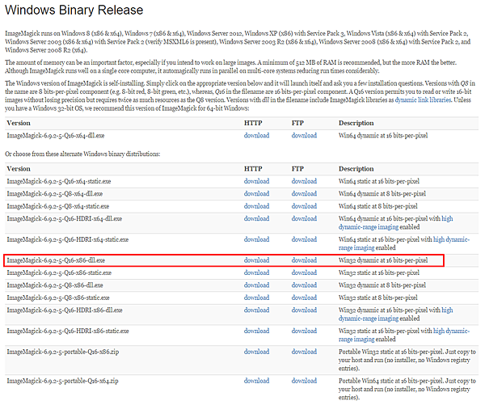Click HTTP download for Q16-HDRI-x64-dll.exe
Image resolution: width=485 pixels, height=401 pixels.
pos(256,218)
